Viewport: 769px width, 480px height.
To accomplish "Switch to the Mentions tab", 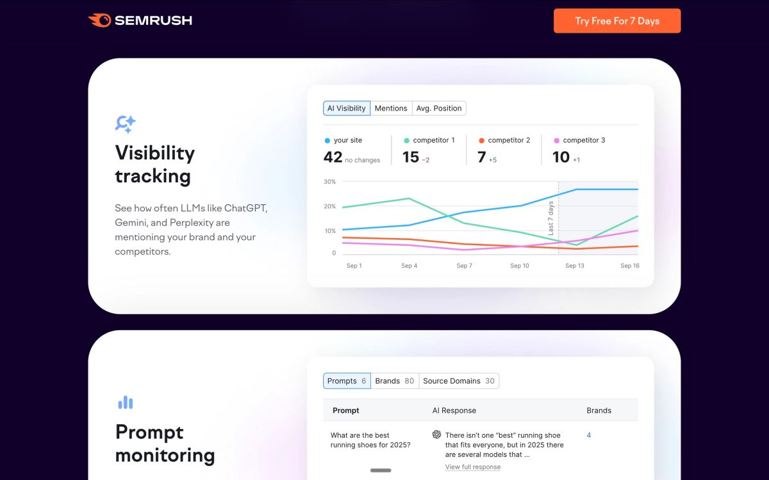I will (391, 108).
